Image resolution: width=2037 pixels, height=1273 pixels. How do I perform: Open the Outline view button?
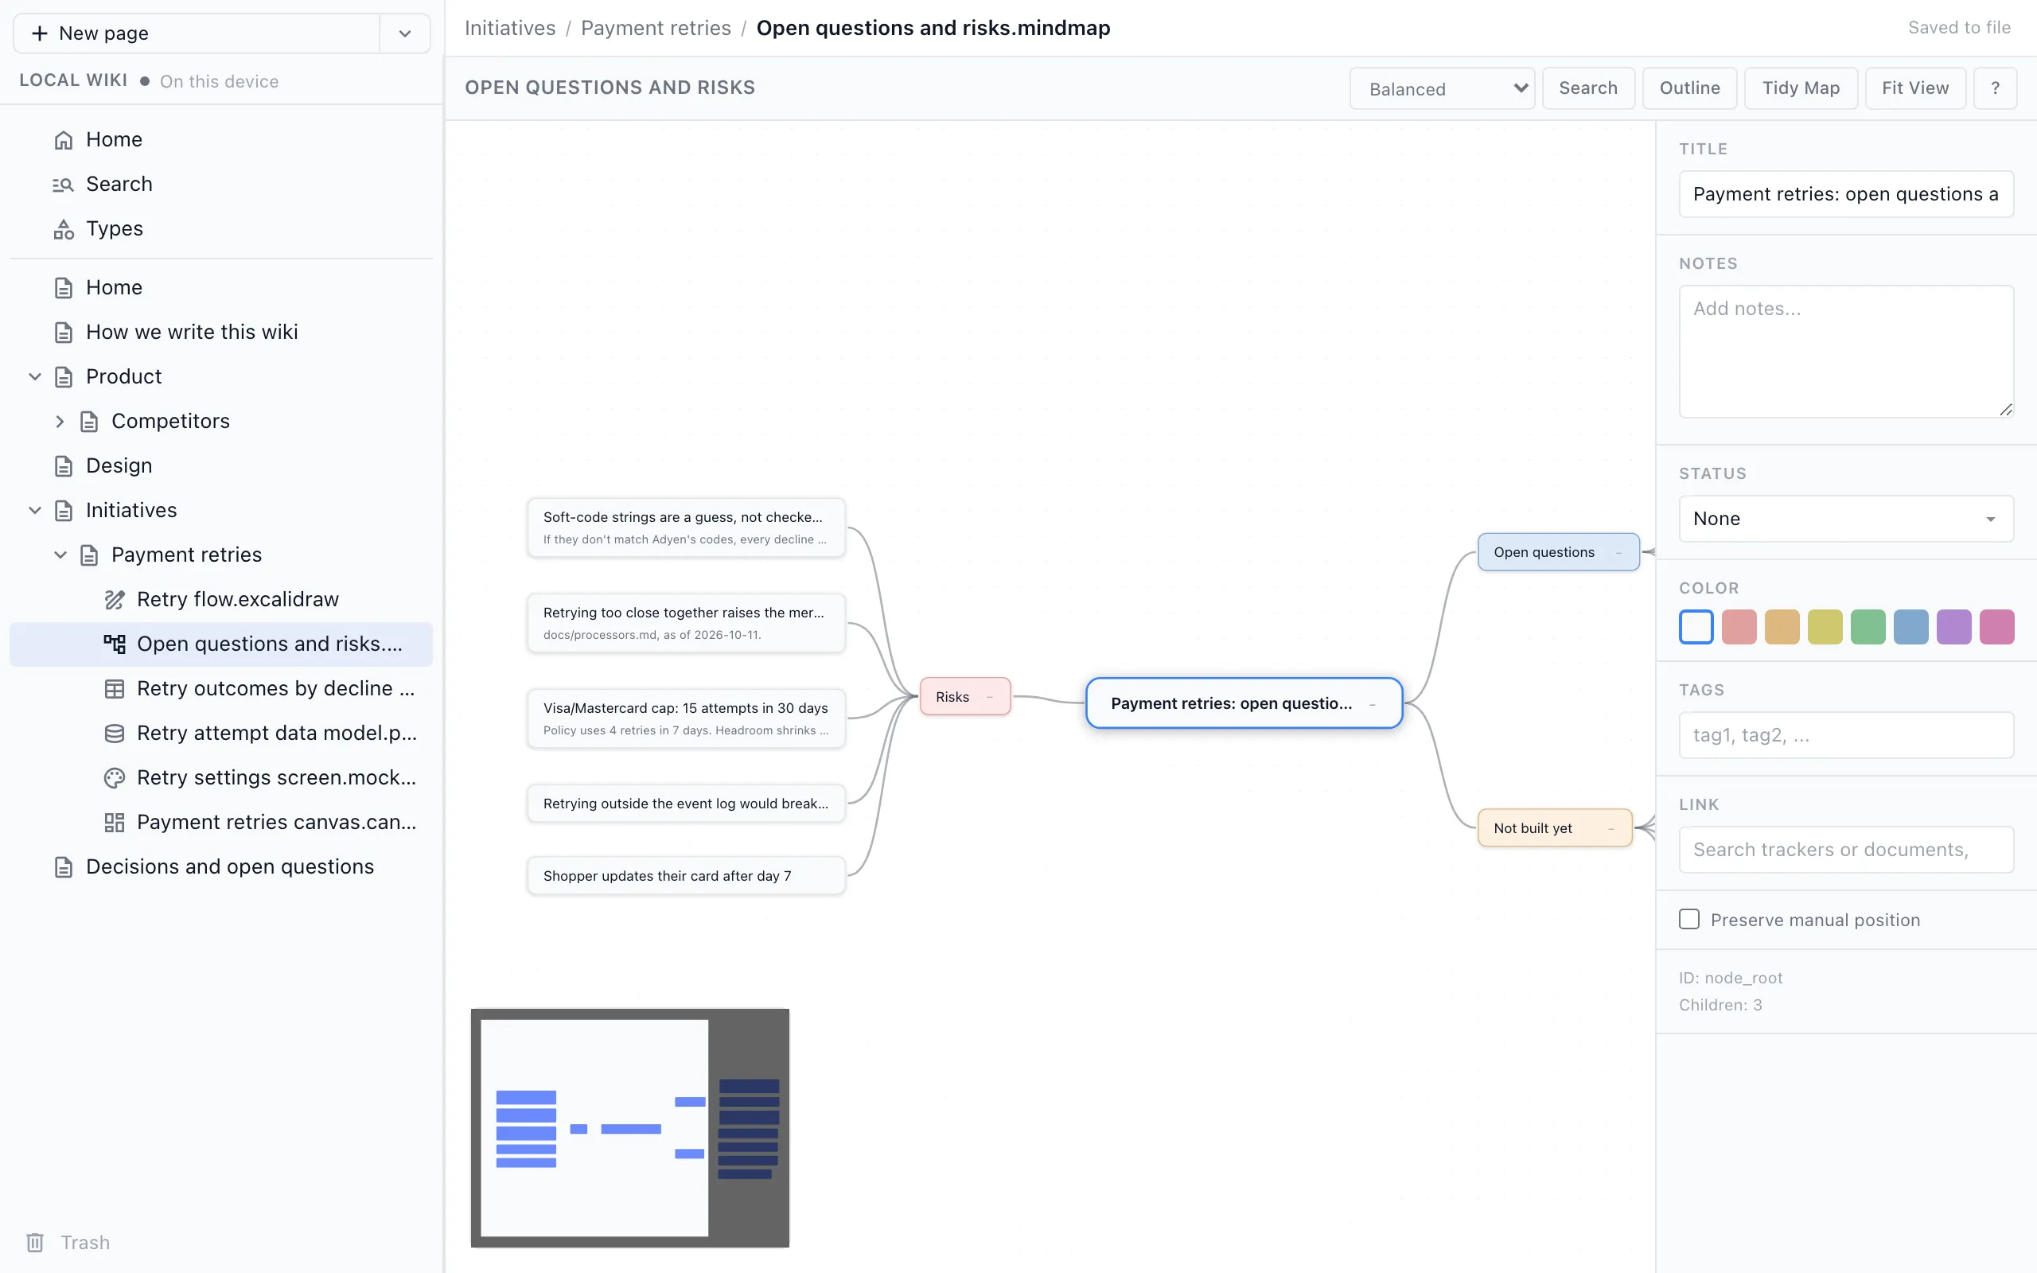tap(1689, 88)
